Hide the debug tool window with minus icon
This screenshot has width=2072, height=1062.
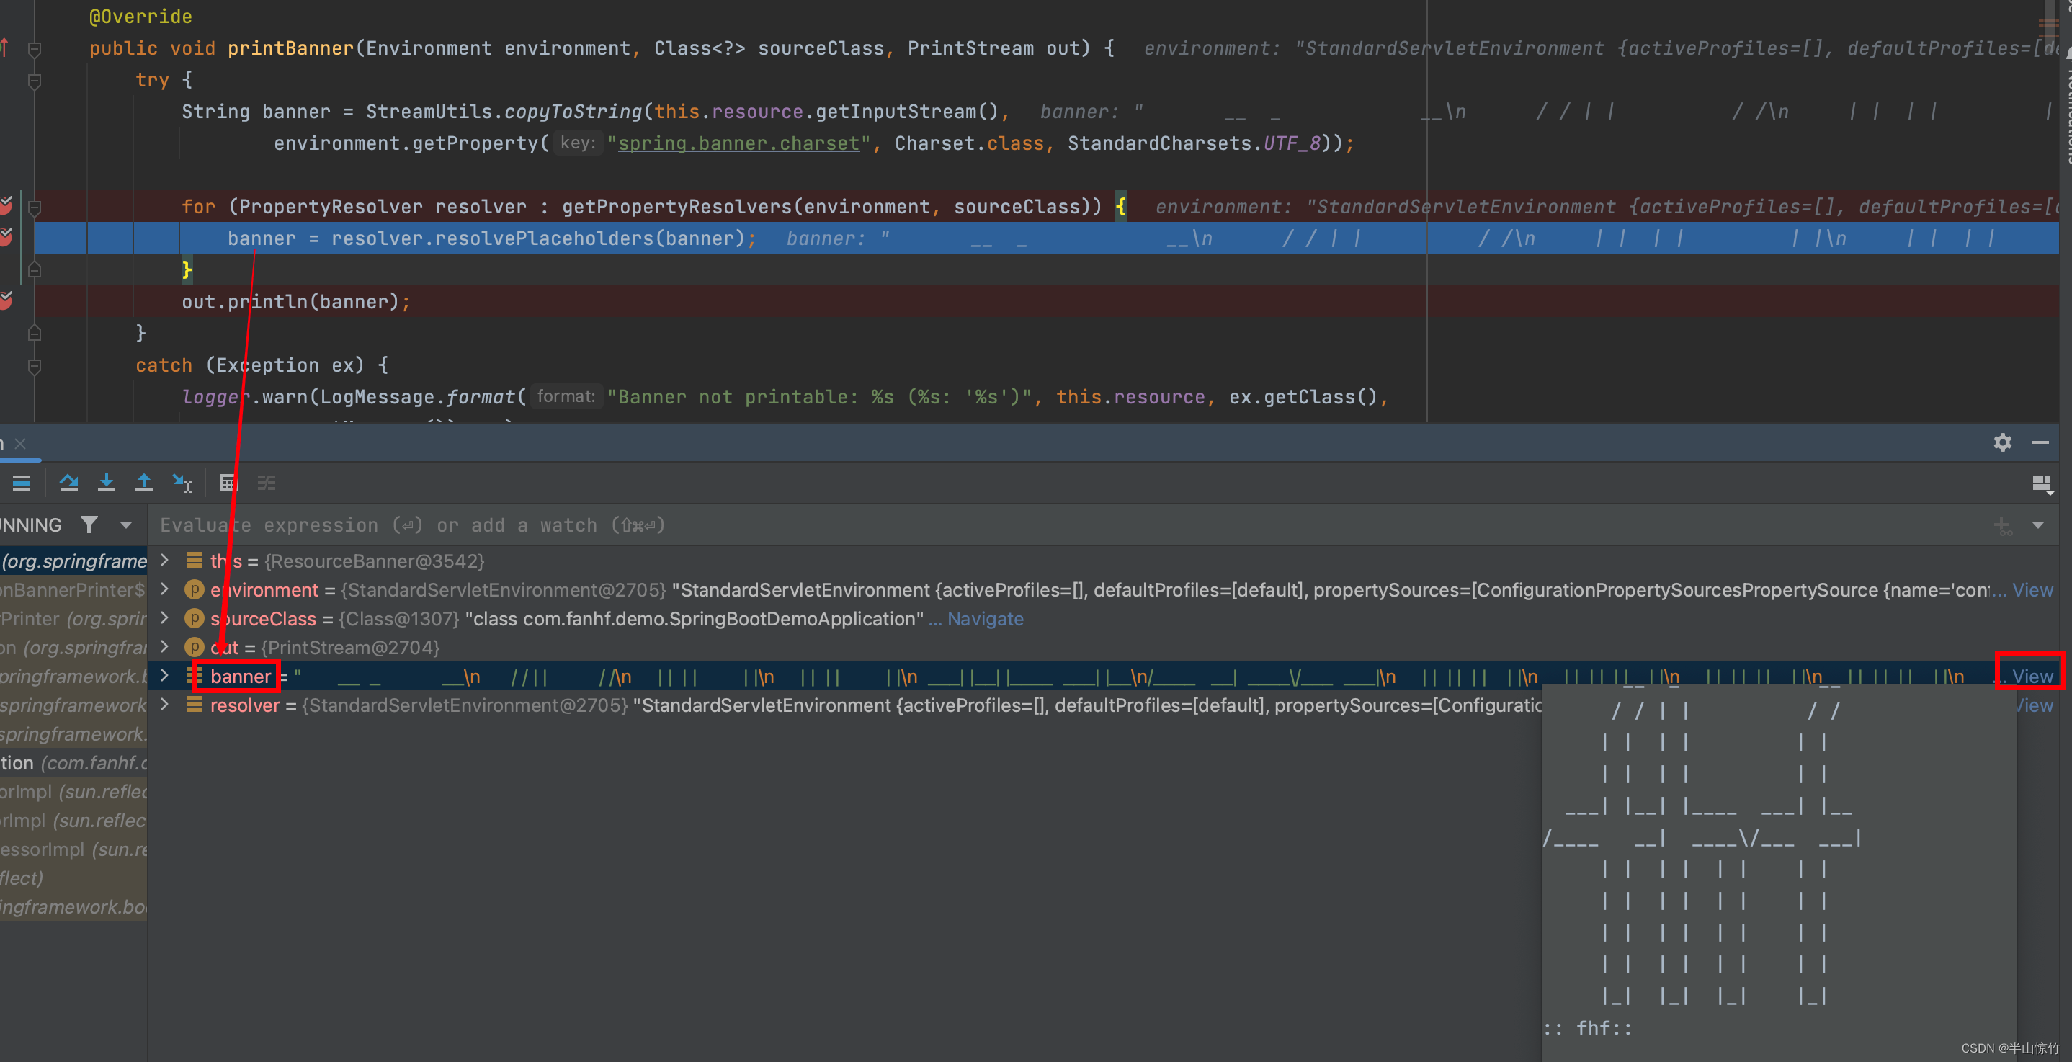coord(2040,442)
